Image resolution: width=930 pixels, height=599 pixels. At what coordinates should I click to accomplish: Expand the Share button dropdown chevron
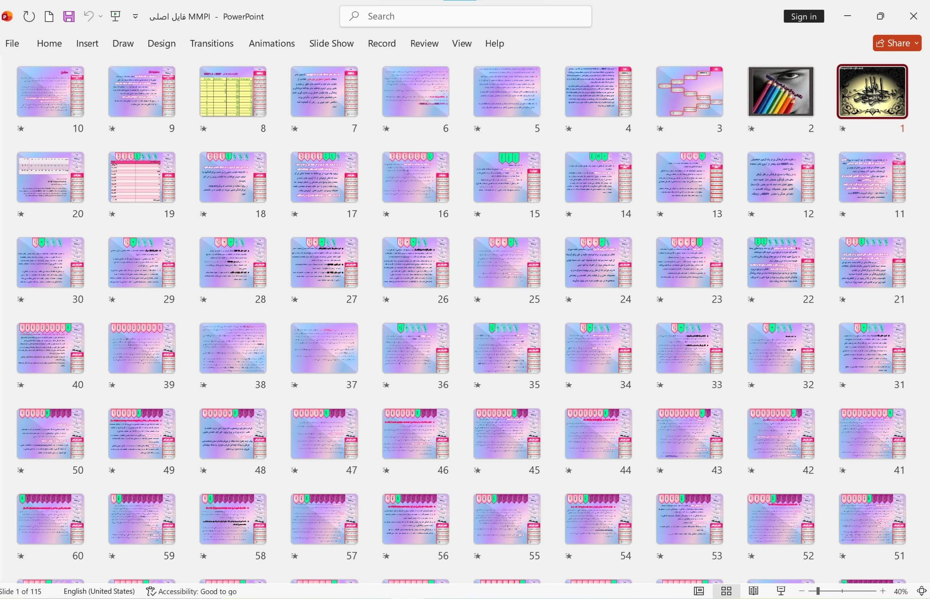point(917,43)
